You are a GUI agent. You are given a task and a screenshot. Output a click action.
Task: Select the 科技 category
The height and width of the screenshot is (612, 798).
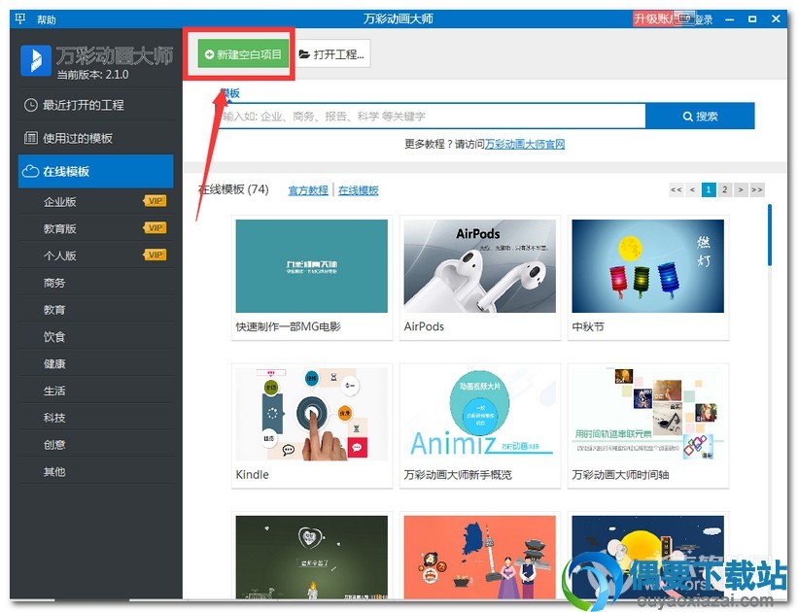54,418
